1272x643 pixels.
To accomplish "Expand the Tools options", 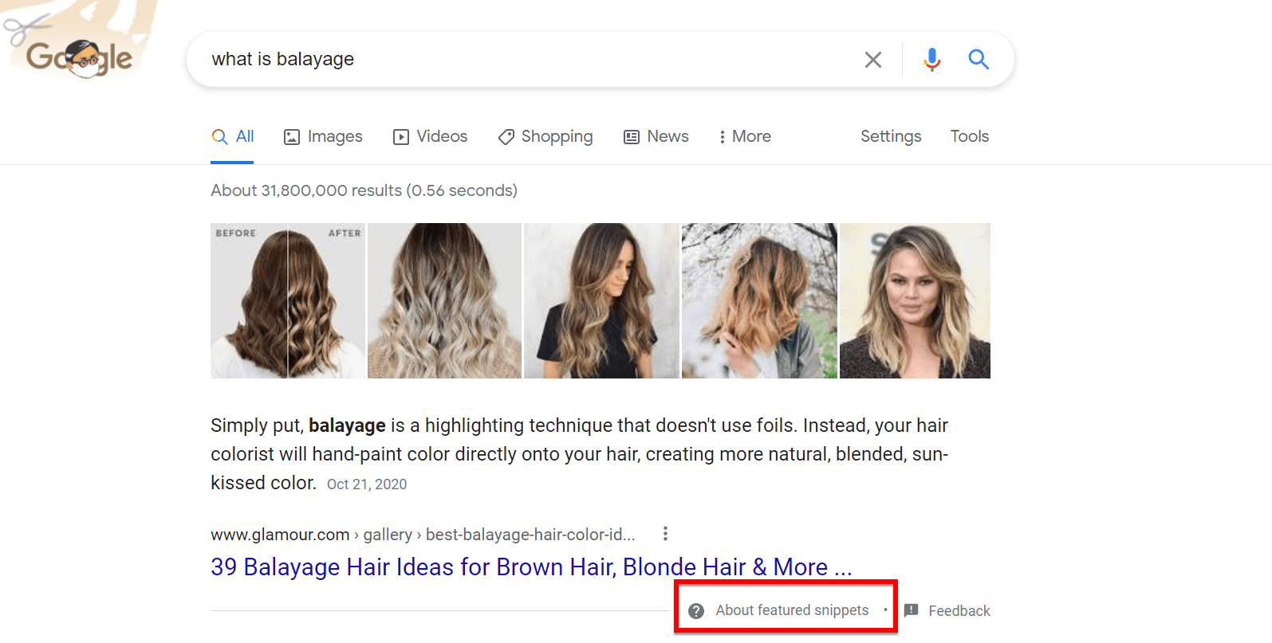I will click(969, 137).
